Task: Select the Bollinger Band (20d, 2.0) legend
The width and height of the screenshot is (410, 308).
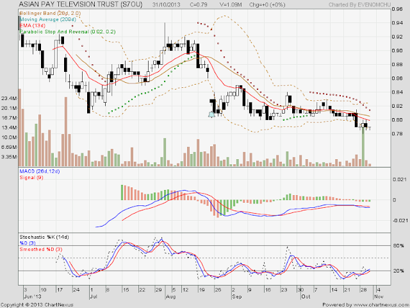Action: tap(50, 13)
